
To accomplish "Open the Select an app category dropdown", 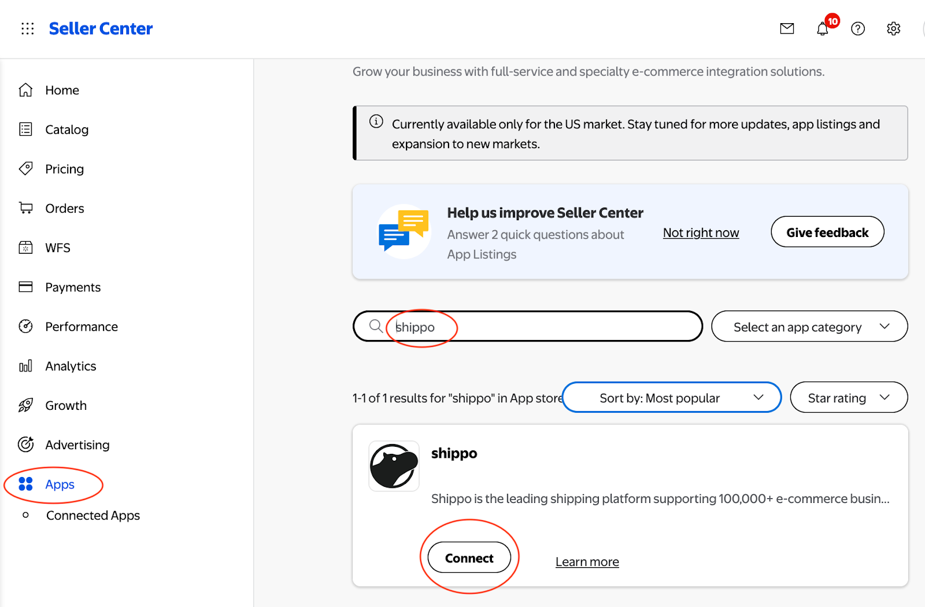I will pos(809,327).
